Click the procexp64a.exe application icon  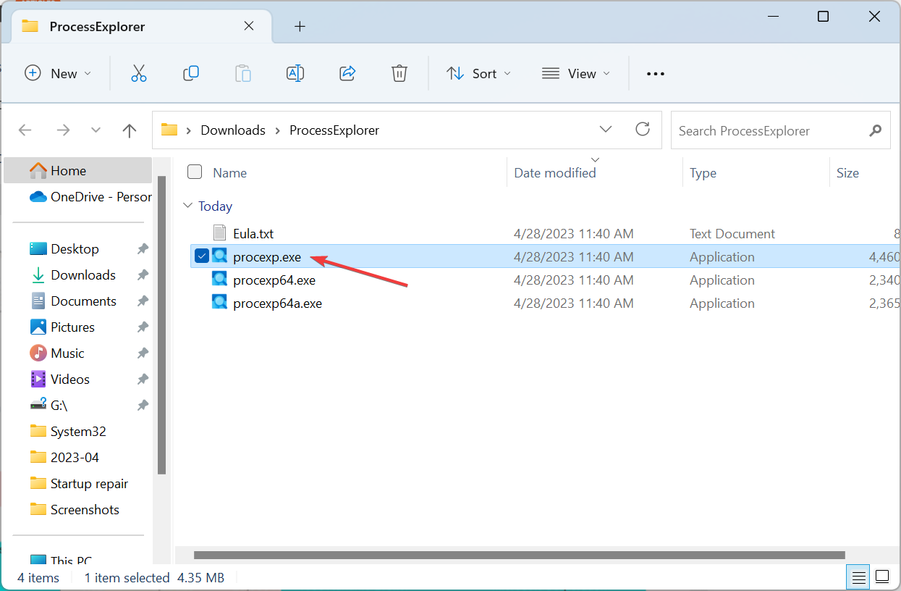tap(220, 303)
